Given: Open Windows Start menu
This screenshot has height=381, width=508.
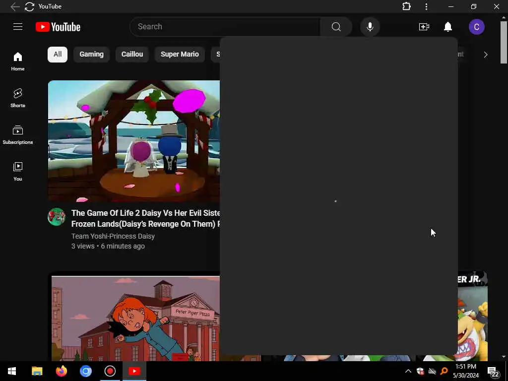Looking at the screenshot, I should [12, 371].
